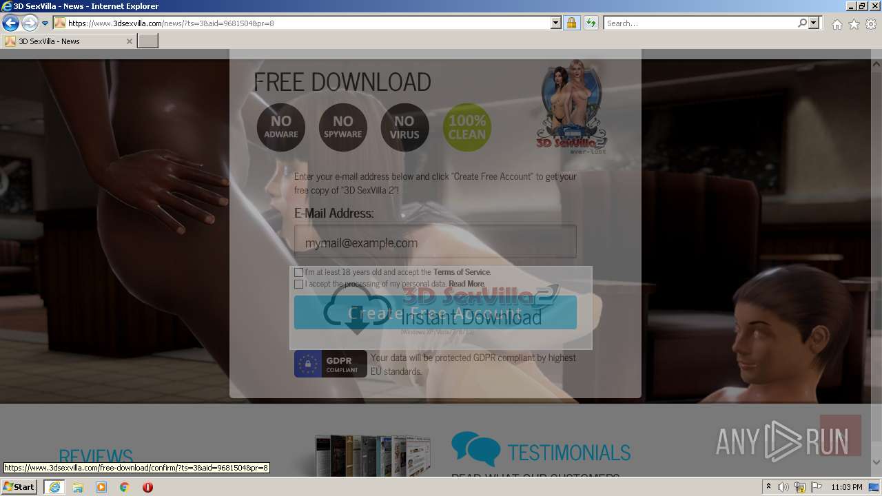
Task: Click the reviews magazine covers thumbnail
Action: [x=373, y=455]
